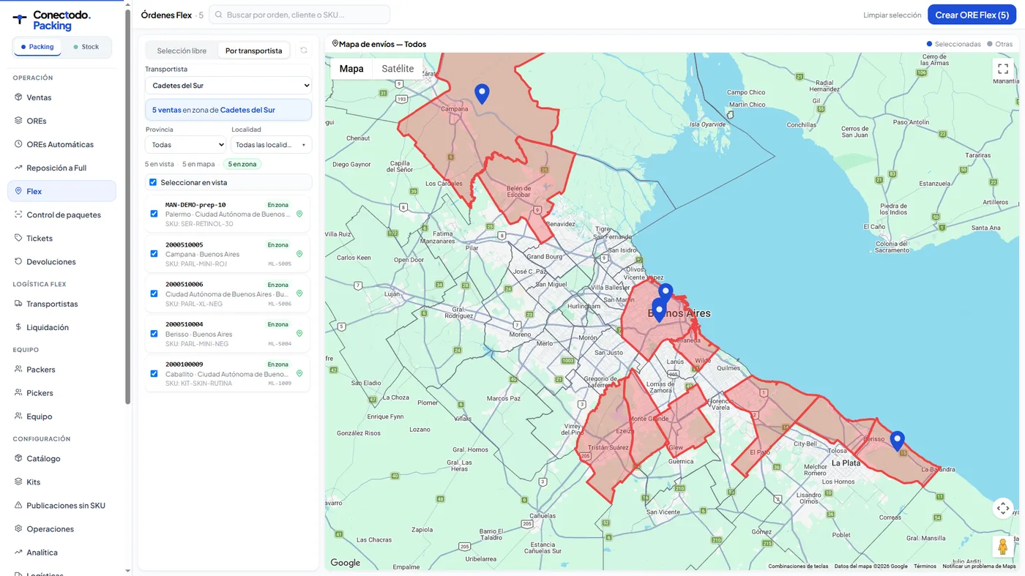Uncheck order MAN-DEMO-prep-10
Viewport: 1025px width, 576px height.
click(x=154, y=214)
